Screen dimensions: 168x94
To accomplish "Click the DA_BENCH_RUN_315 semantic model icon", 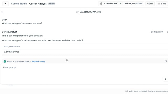I will click(x=77, y=12).
